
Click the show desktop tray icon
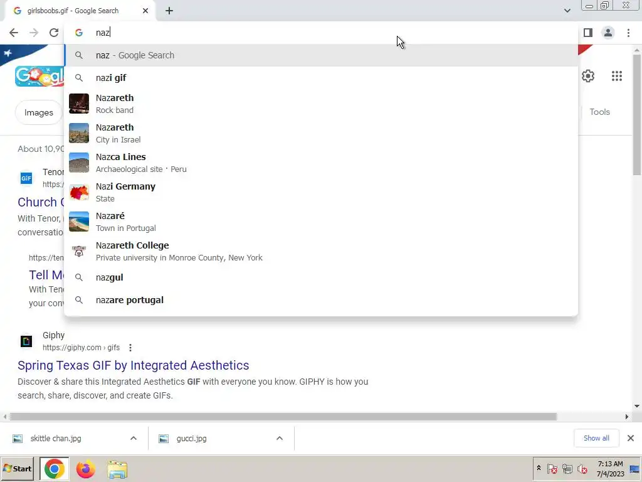634,469
